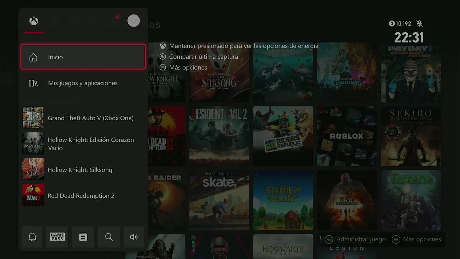Open the Riders Republic tile
460x259 pixels.
(x=283, y=136)
